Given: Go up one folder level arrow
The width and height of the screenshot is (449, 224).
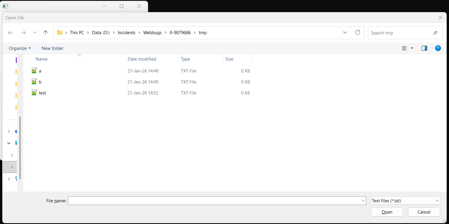Looking at the screenshot, I should 45,33.
